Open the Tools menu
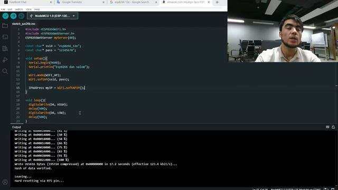Viewport: 338px width, 190px height. click(x=29, y=9)
